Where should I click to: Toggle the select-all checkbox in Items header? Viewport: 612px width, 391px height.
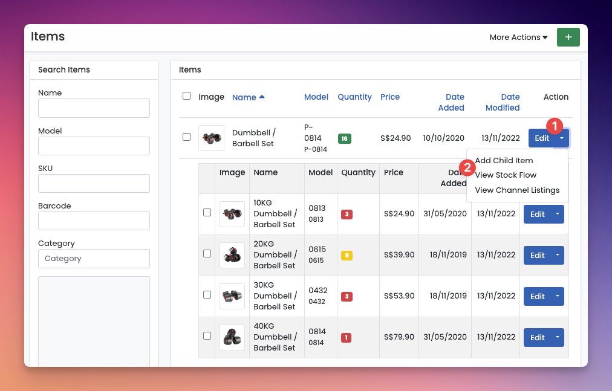tap(186, 96)
